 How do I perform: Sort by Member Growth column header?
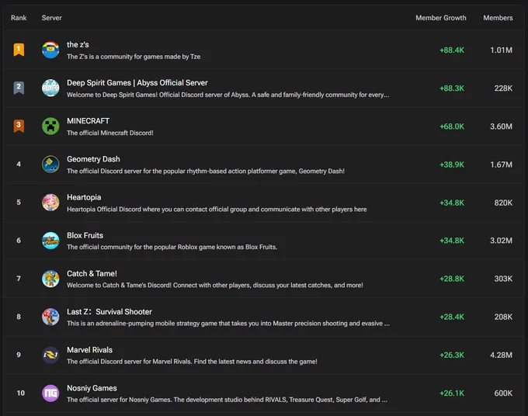pos(441,18)
